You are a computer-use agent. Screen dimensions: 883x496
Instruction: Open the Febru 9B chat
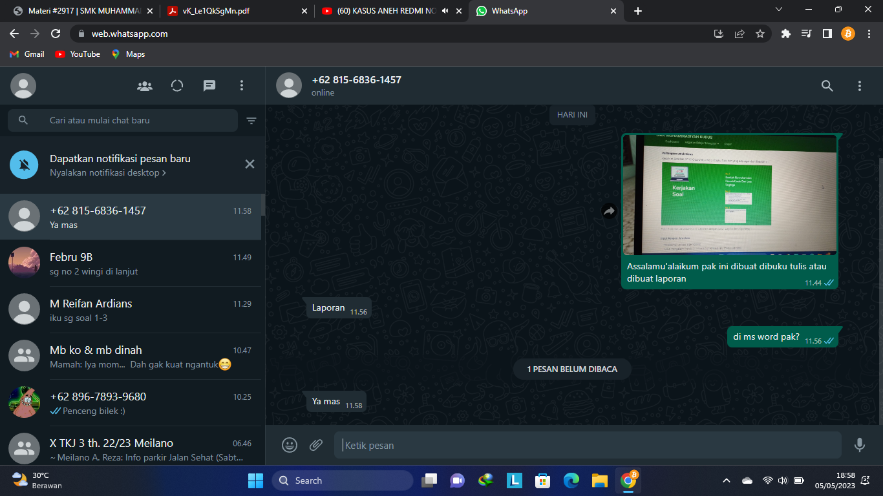132,263
